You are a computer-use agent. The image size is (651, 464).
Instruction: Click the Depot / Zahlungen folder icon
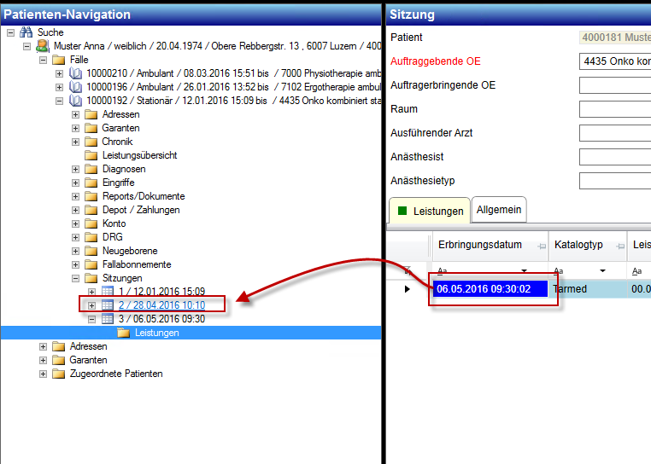[91, 210]
